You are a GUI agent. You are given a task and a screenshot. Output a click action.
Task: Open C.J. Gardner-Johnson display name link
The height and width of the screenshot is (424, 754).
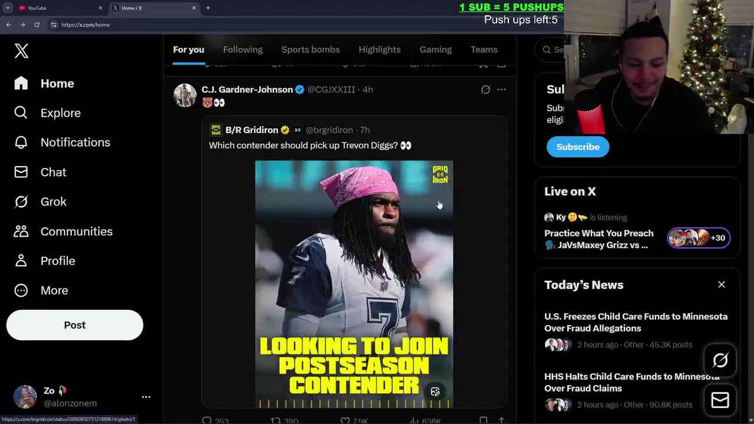click(x=247, y=90)
